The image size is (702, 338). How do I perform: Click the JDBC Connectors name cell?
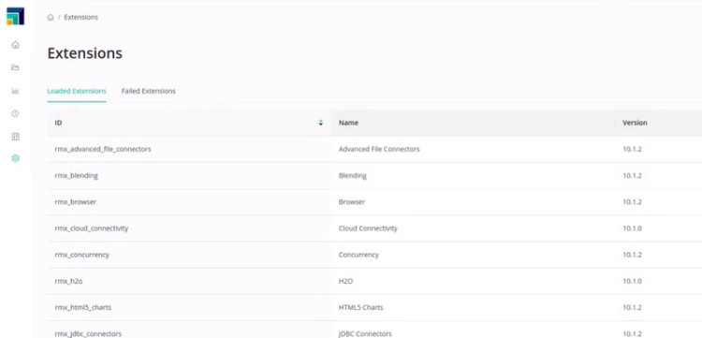coord(365,334)
